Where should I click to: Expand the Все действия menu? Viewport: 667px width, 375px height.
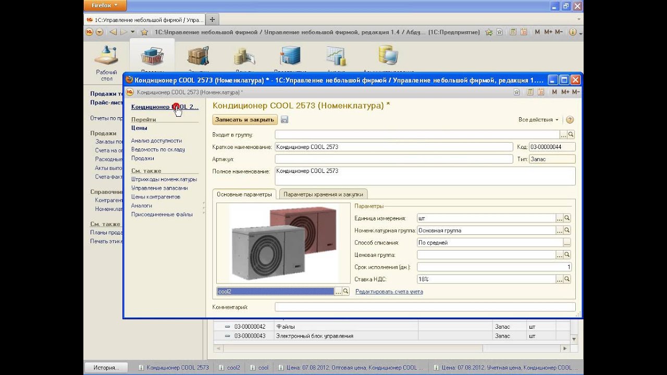(x=538, y=120)
